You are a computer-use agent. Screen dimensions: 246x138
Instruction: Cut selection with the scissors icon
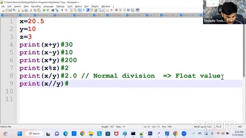tap(31, 10)
